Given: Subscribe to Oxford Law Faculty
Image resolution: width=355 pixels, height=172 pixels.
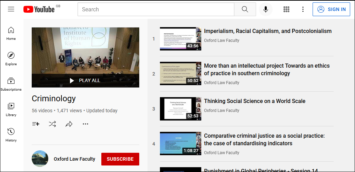Looking at the screenshot, I should 120,159.
